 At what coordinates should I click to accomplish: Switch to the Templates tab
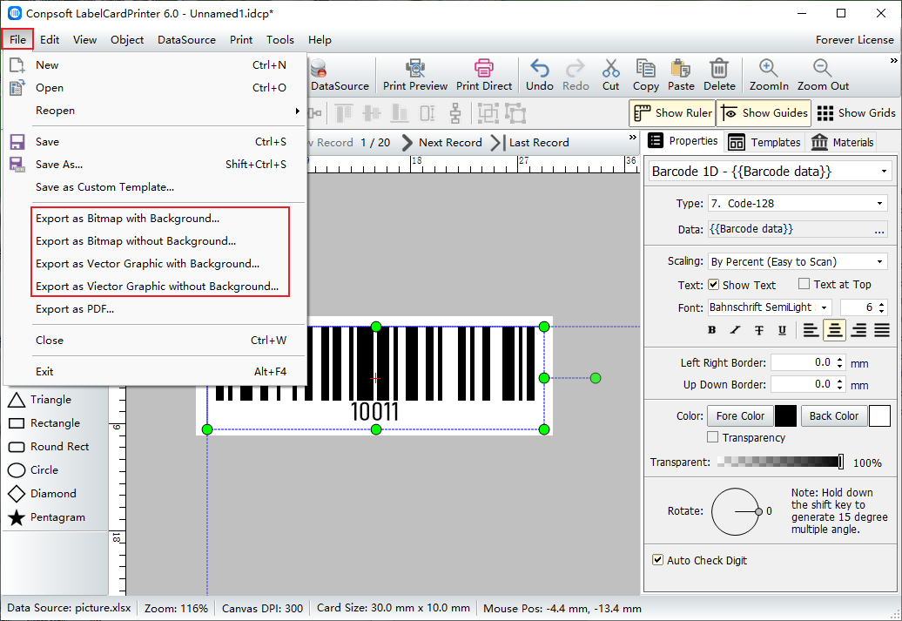pos(764,142)
